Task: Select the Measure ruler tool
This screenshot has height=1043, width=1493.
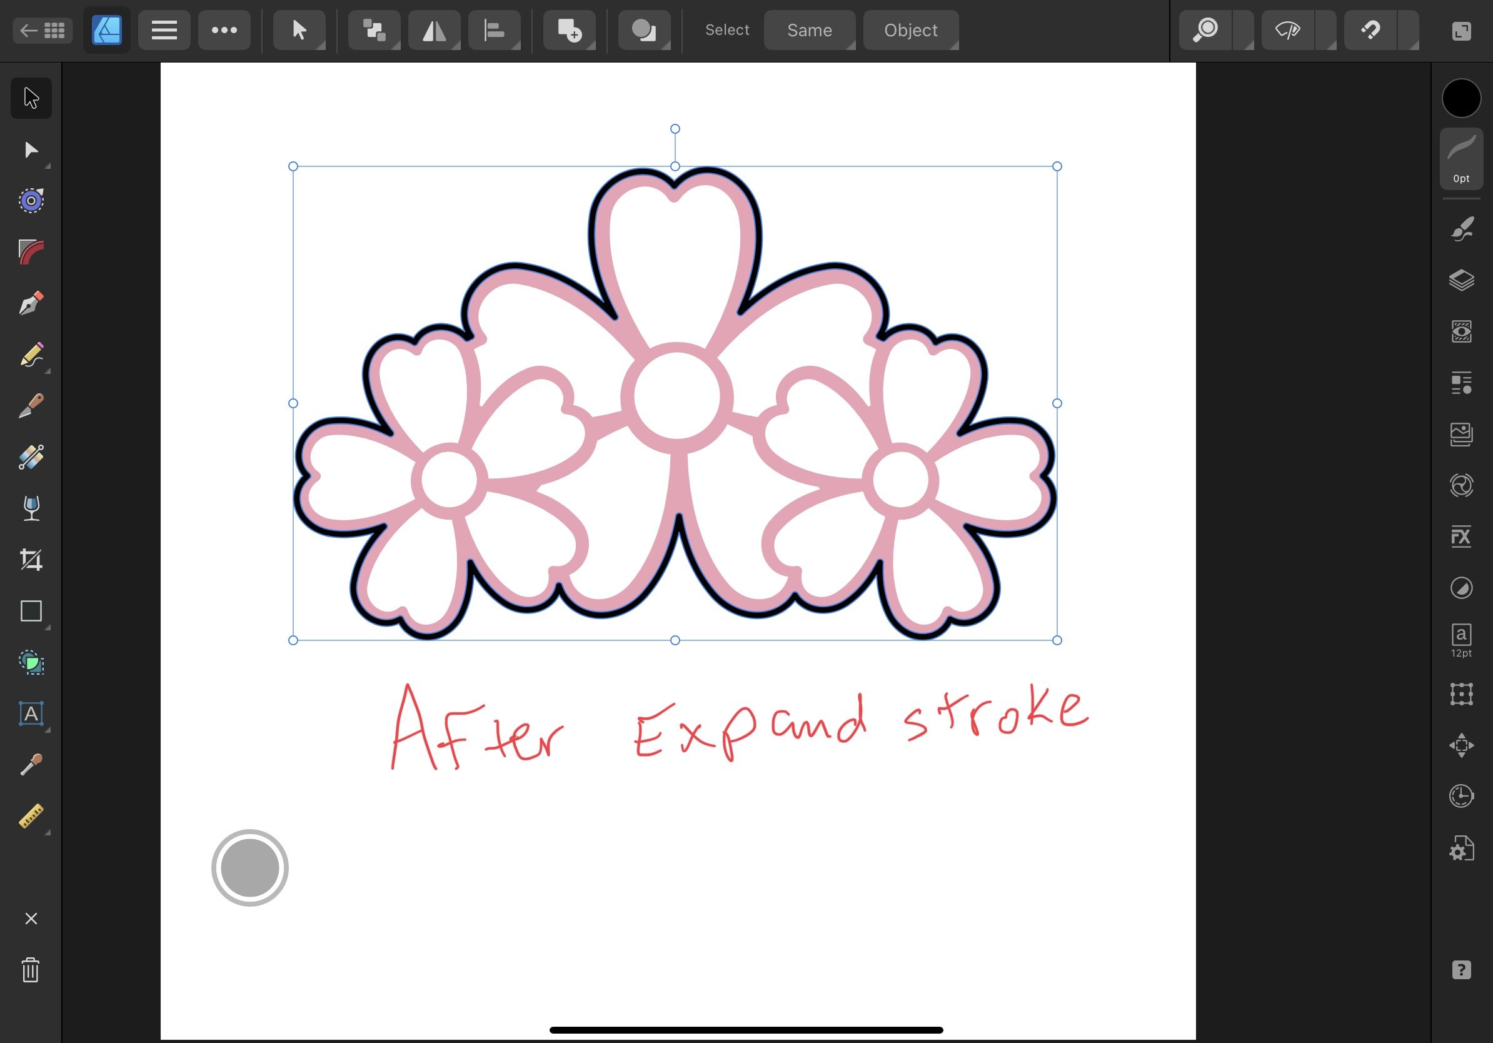Action: tap(31, 817)
